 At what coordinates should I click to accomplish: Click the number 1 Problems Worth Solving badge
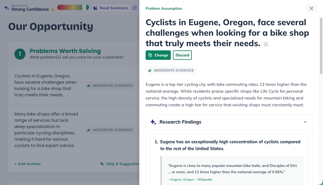point(20,54)
